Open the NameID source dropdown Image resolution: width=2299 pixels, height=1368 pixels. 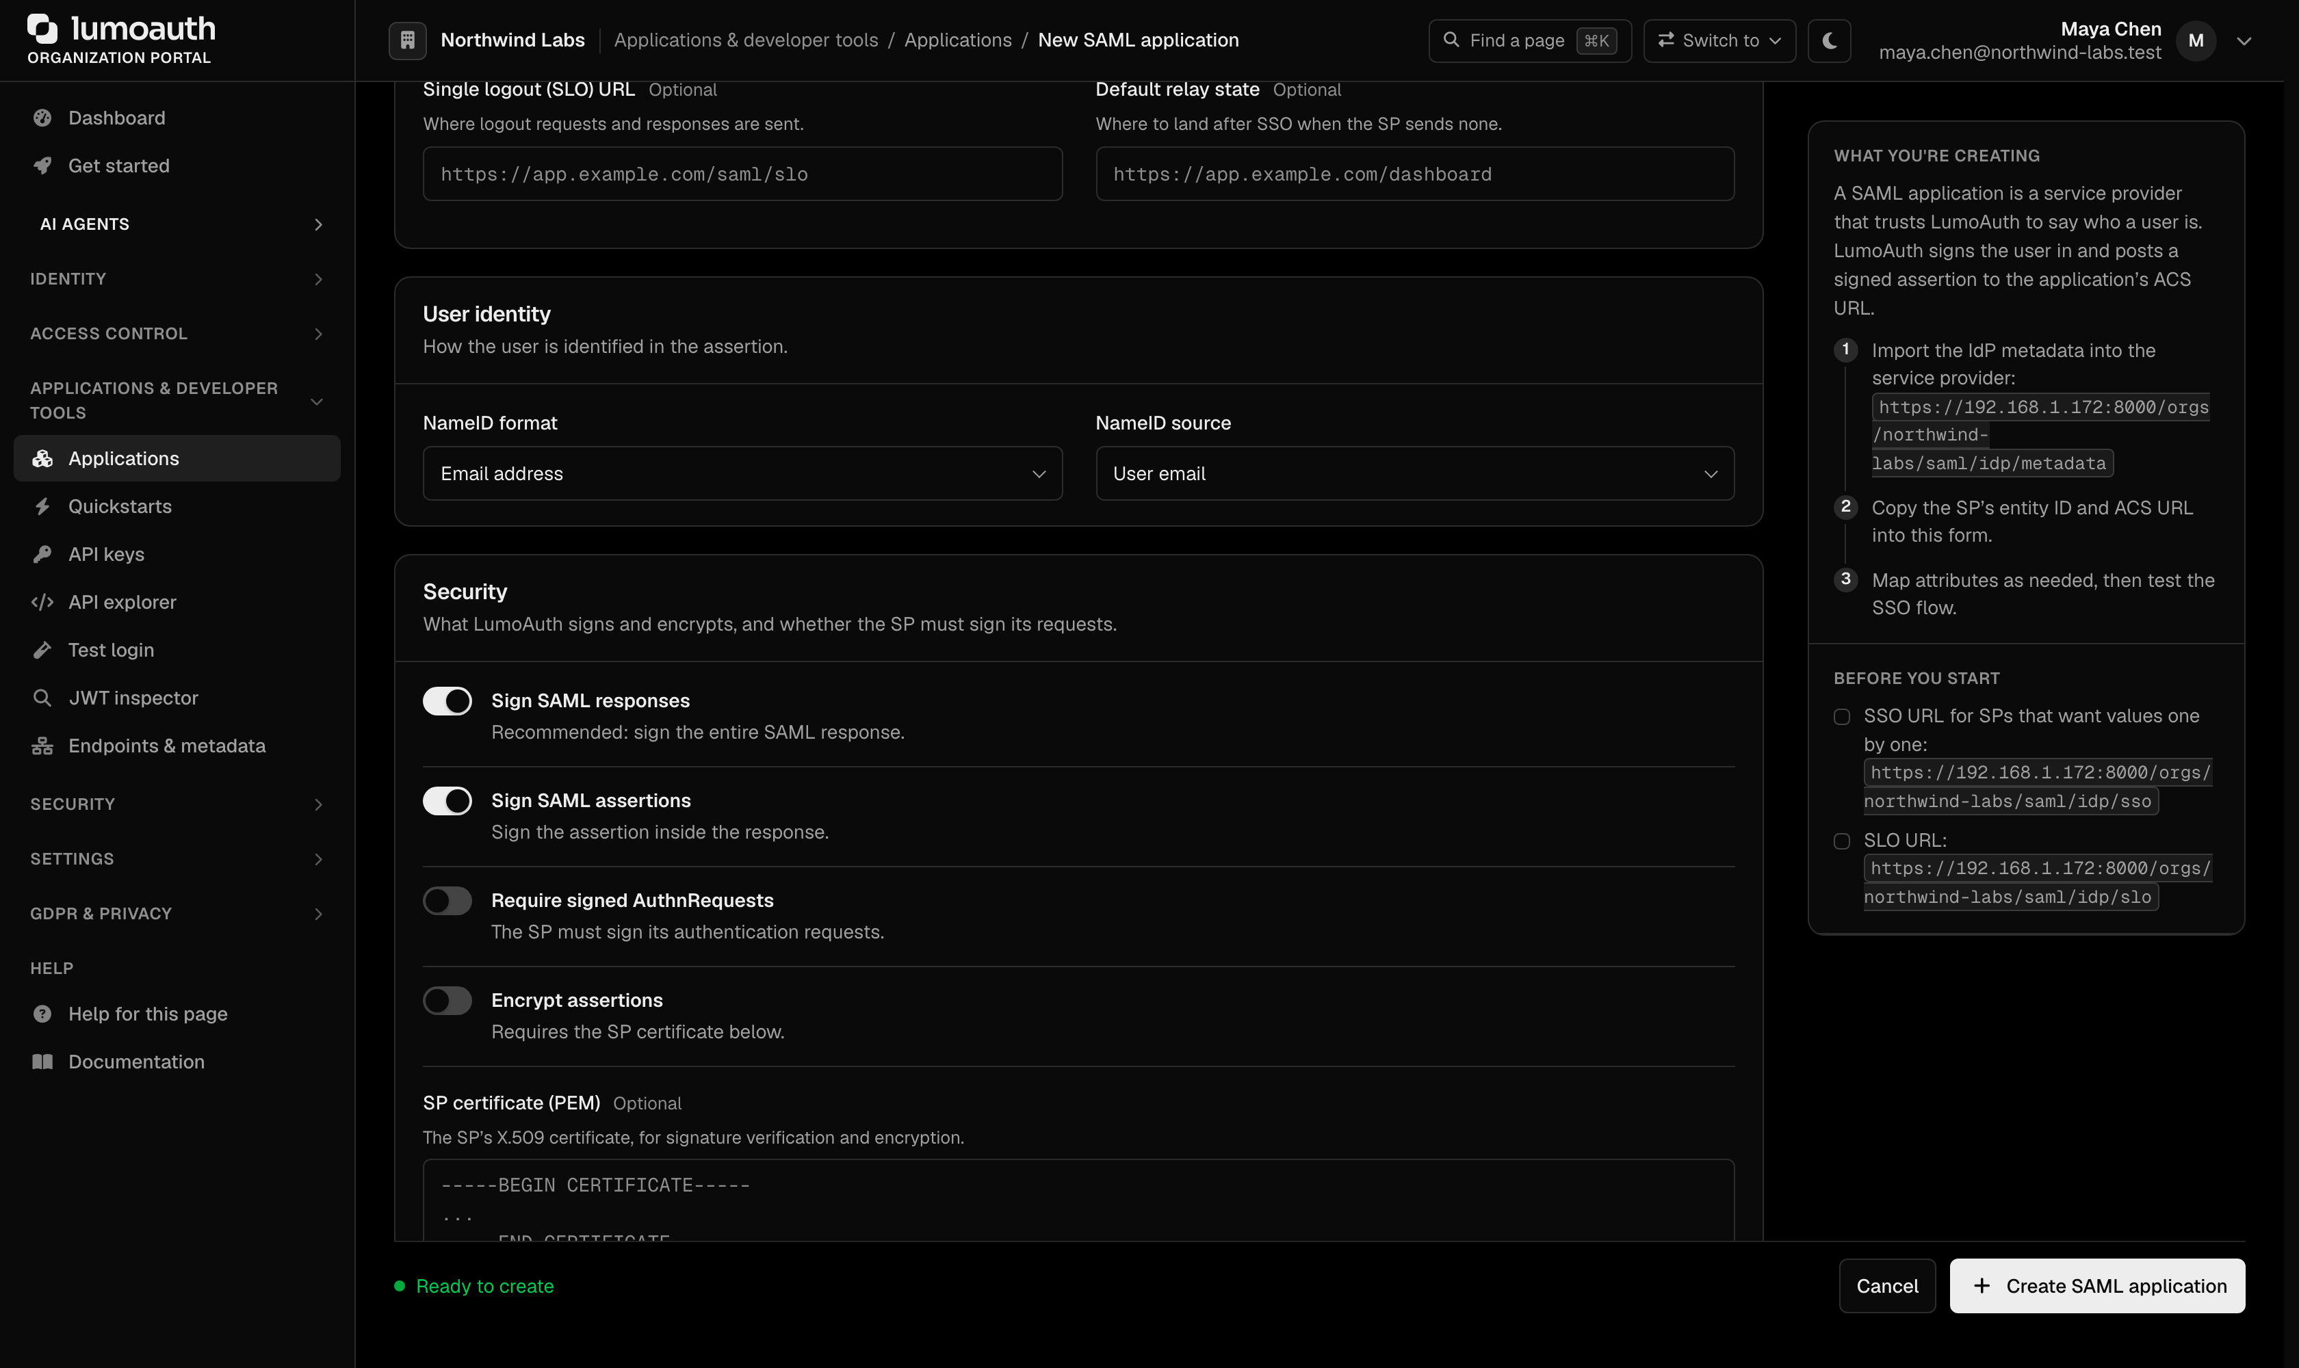[x=1414, y=474]
